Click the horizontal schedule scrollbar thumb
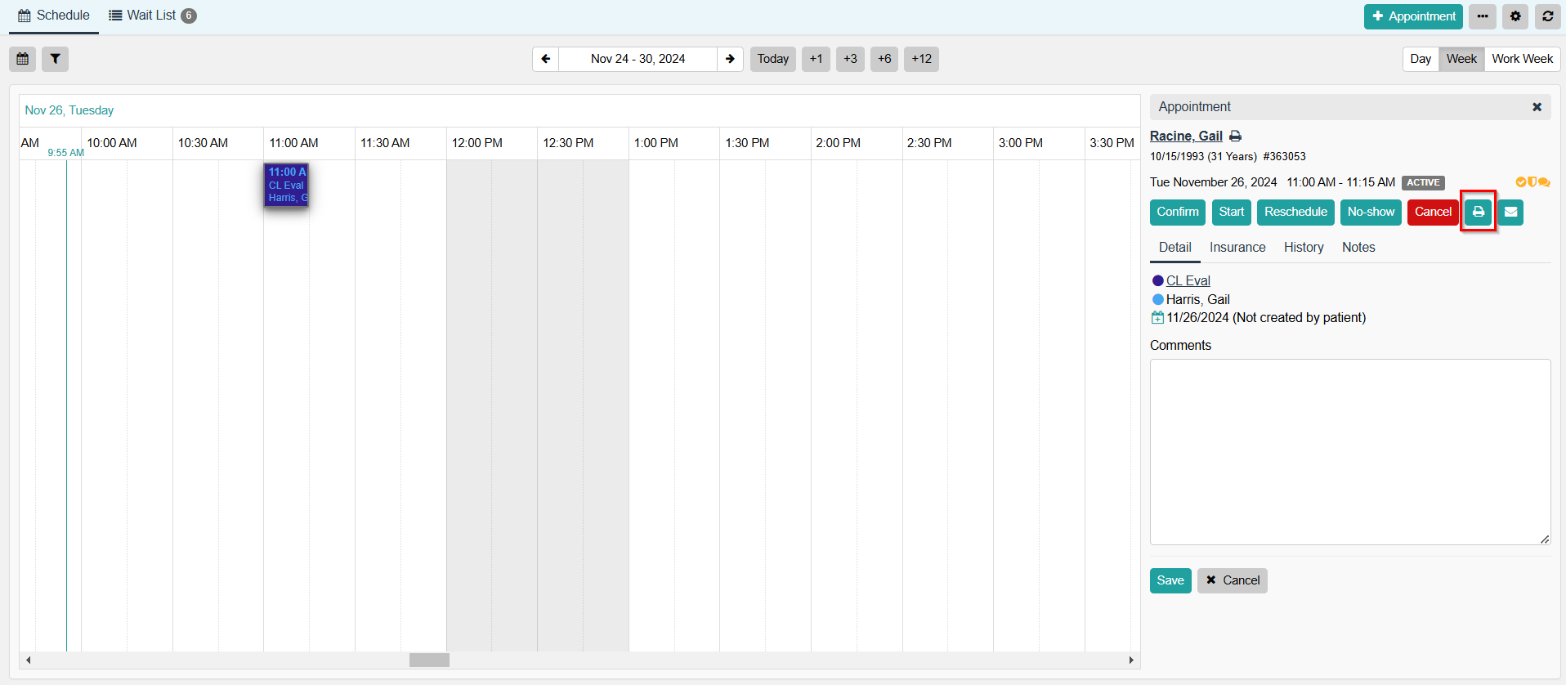Image resolution: width=1566 pixels, height=685 pixels. (x=429, y=660)
